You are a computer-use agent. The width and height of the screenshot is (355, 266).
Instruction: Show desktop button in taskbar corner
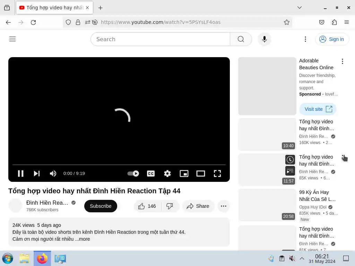click(x=346, y=258)
